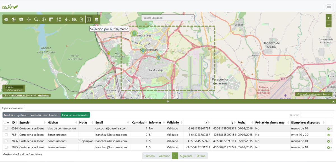Open actions gear dropdown for record 6524
This screenshot has width=336, height=162.
click(329, 129)
